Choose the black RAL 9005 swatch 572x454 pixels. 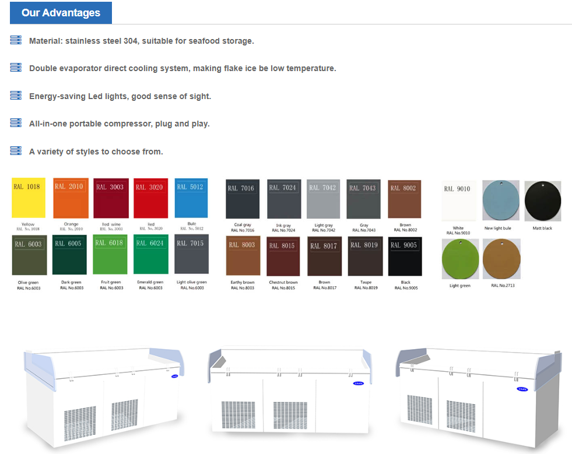tap(405, 256)
